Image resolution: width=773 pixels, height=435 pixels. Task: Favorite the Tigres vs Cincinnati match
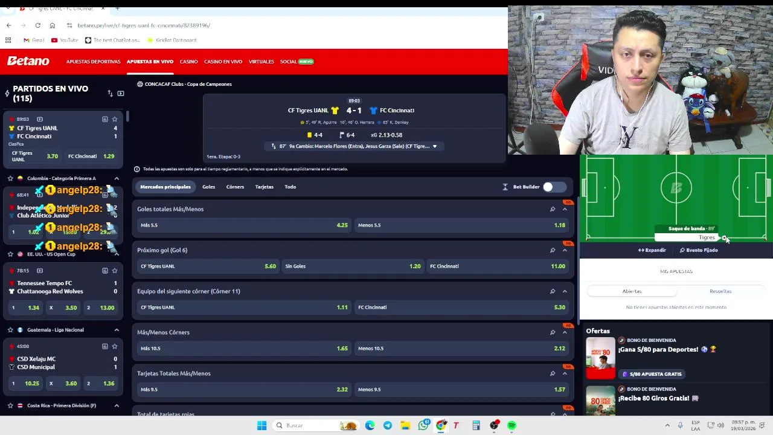(115, 119)
